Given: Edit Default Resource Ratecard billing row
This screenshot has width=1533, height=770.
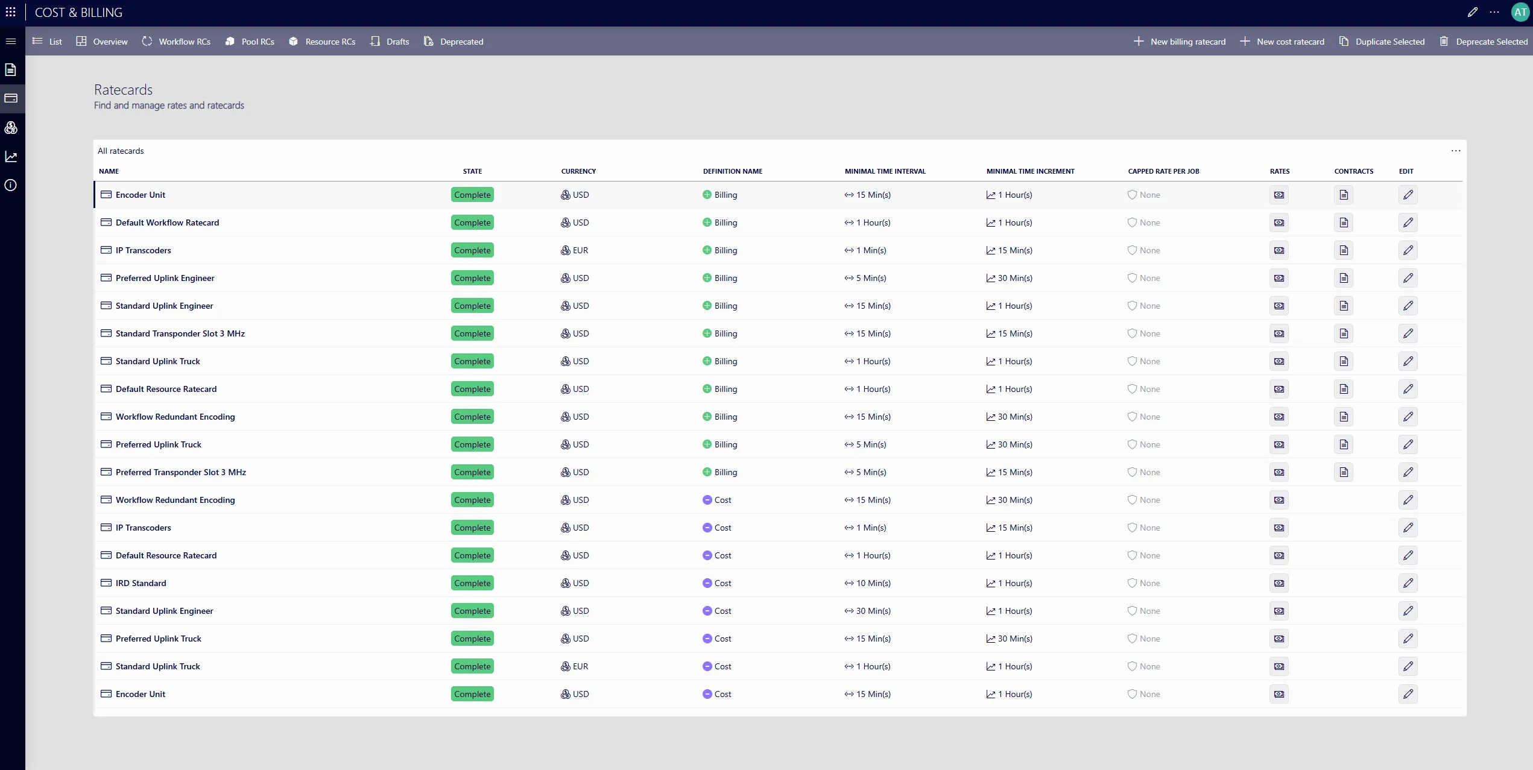Looking at the screenshot, I should pos(1408,389).
